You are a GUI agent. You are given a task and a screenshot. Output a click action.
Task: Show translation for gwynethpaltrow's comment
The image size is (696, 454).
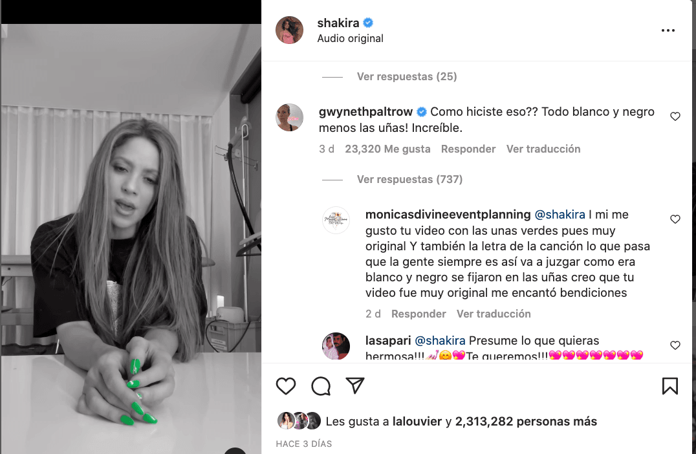click(543, 149)
